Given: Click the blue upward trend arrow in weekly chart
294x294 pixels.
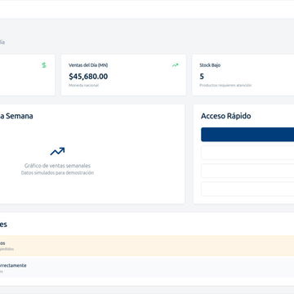Looking at the screenshot, I should click(x=57, y=151).
